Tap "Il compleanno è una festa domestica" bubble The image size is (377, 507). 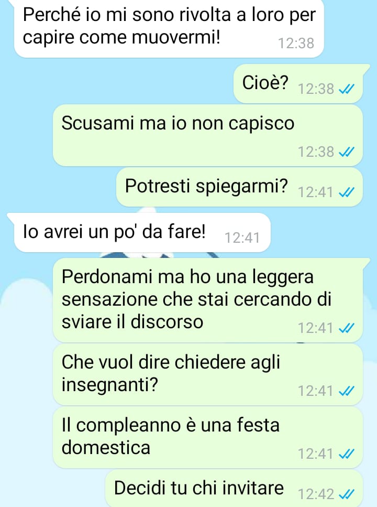click(208, 438)
